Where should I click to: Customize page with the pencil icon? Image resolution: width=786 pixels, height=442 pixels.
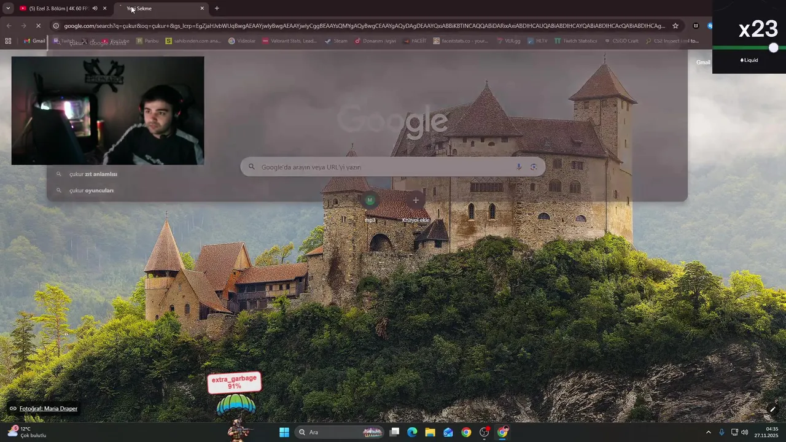772,409
